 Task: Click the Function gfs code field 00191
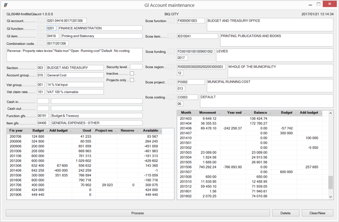pos(43,116)
